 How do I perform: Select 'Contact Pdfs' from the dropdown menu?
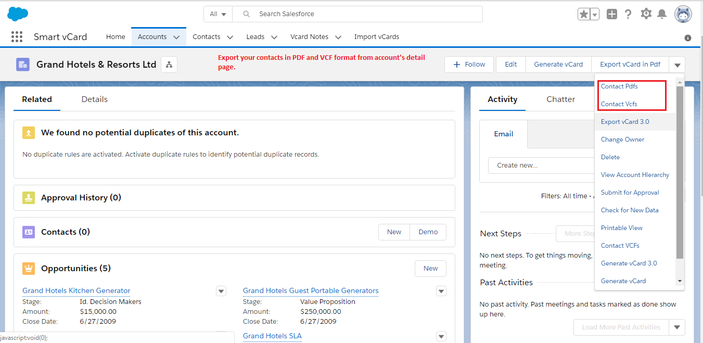tap(619, 86)
